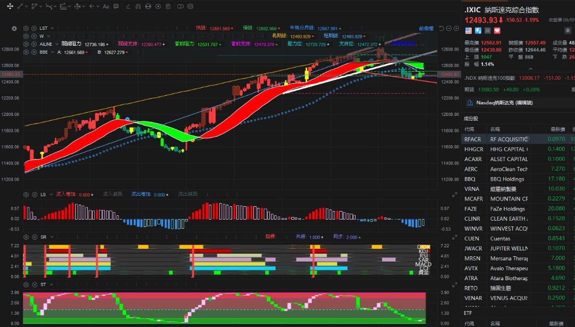575x327 pixels.
Task: Open the BBE indicator dropdown
Action: tap(52, 52)
